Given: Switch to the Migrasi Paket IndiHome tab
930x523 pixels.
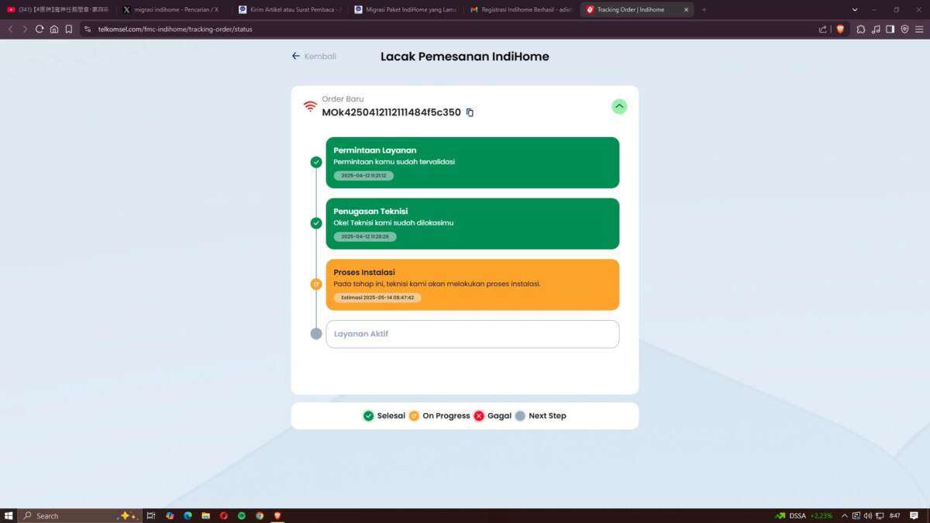Looking at the screenshot, I should 404,9.
